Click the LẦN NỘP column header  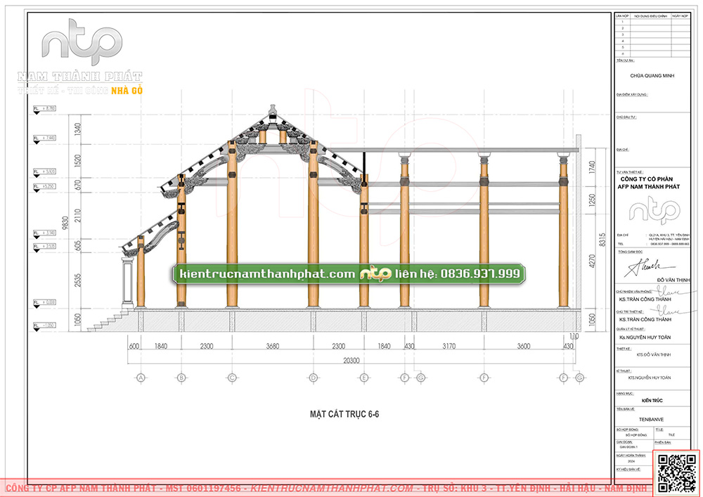pyautogui.click(x=622, y=16)
